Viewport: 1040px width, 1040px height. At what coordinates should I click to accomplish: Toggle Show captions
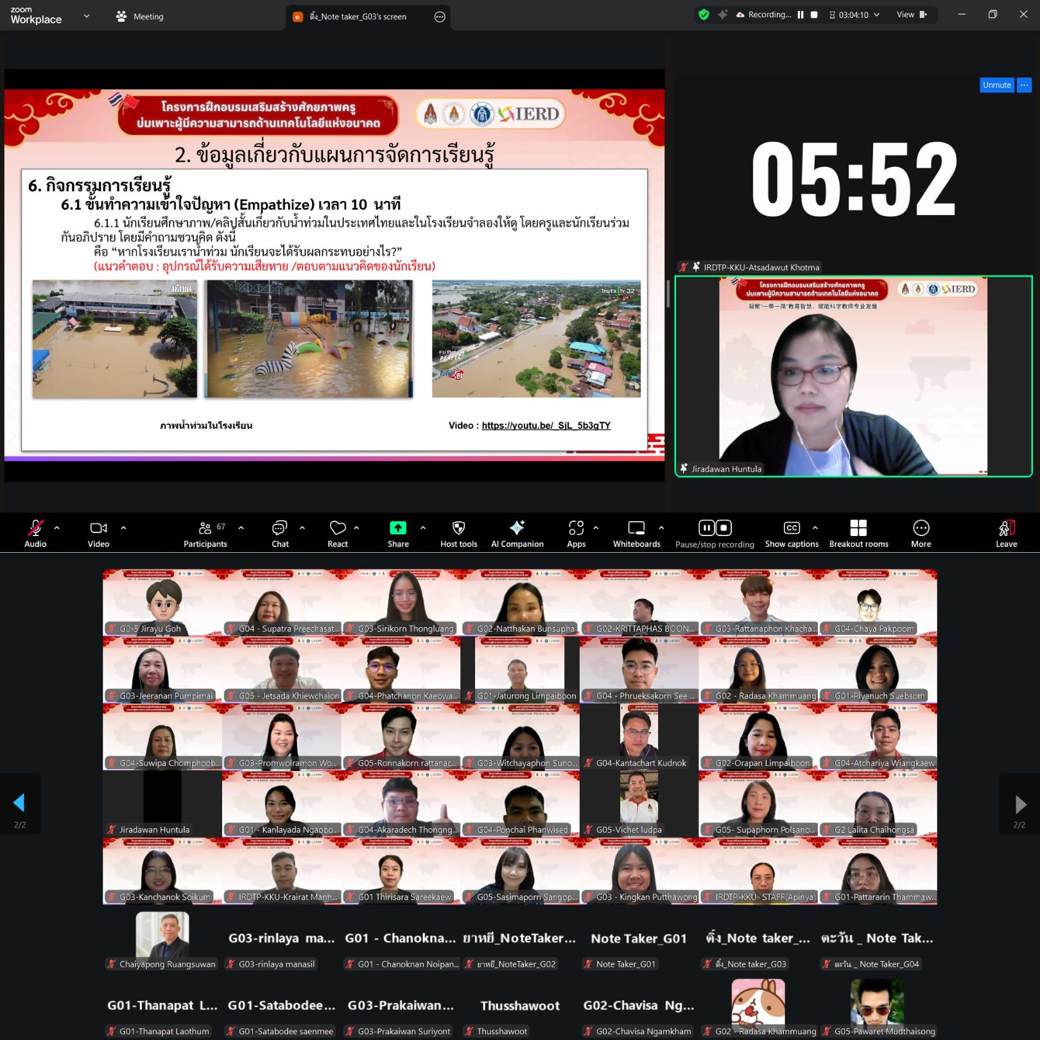[x=792, y=533]
